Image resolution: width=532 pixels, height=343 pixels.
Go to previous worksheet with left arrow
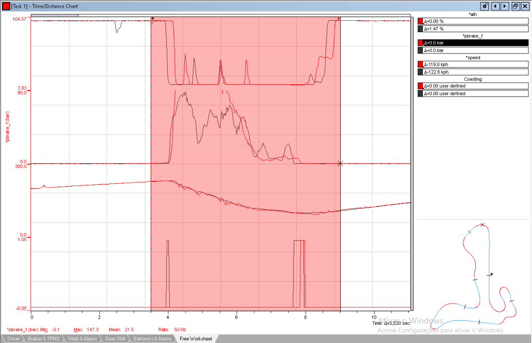(495, 6)
